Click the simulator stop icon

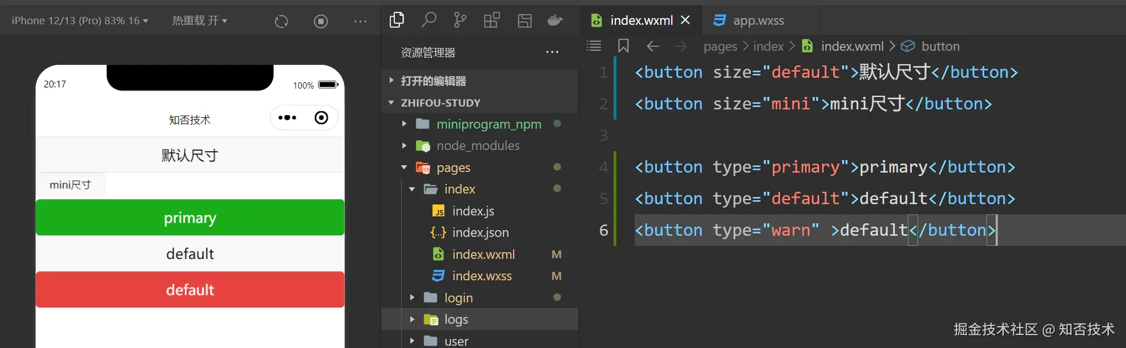pos(321,21)
